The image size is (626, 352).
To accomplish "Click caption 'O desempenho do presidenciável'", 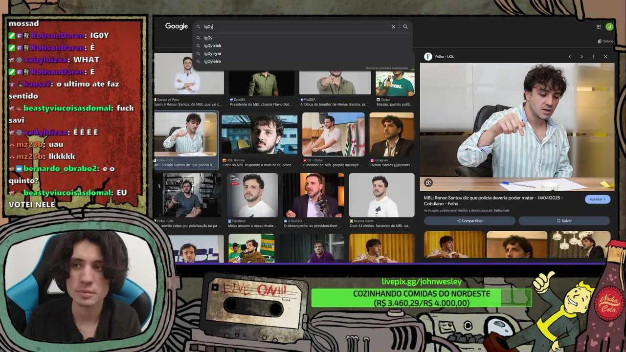I will [x=312, y=226].
